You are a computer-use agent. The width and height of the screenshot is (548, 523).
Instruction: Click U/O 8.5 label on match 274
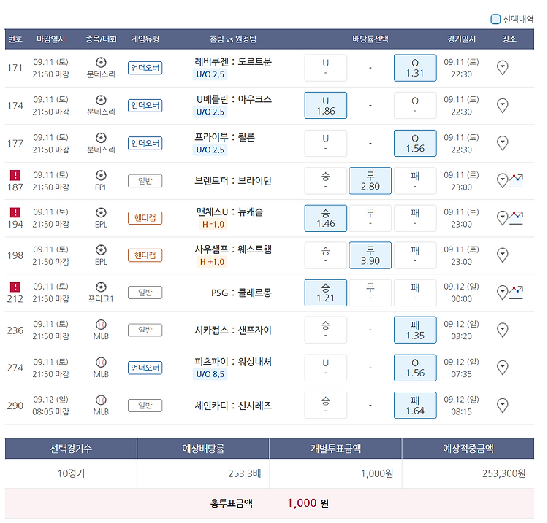210,374
